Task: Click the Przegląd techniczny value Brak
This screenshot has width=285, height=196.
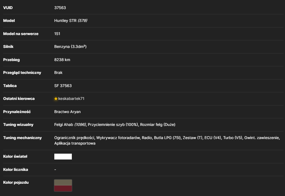Action: 58,73
